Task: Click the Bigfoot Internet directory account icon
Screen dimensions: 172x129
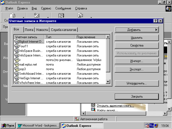Action: 16,42
